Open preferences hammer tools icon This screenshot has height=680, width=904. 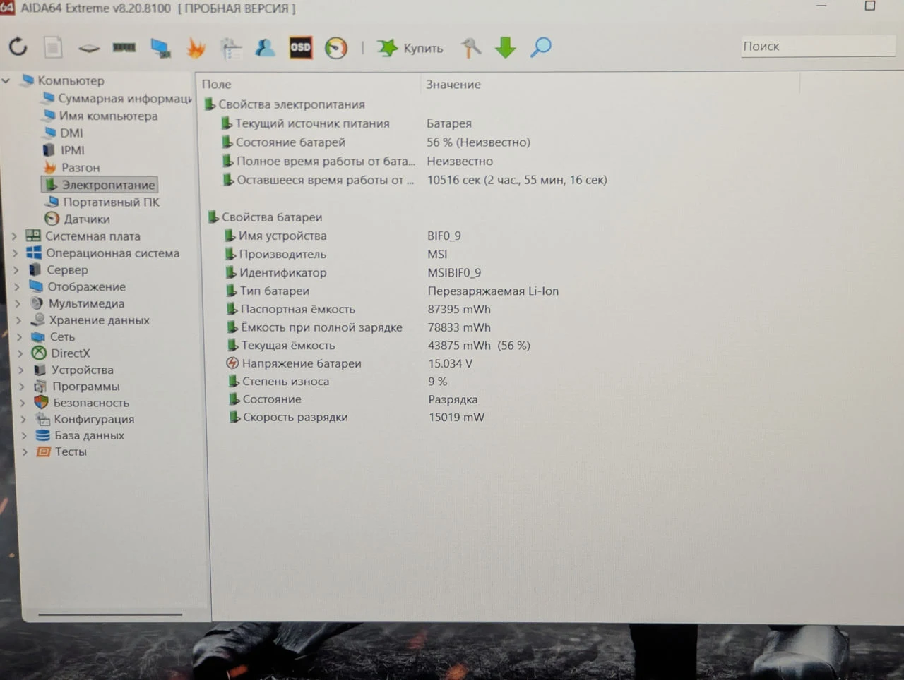(x=470, y=48)
